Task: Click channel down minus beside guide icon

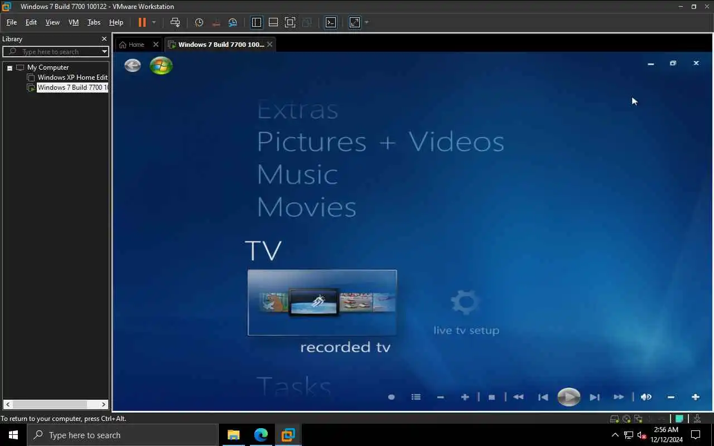Action: [x=441, y=397]
